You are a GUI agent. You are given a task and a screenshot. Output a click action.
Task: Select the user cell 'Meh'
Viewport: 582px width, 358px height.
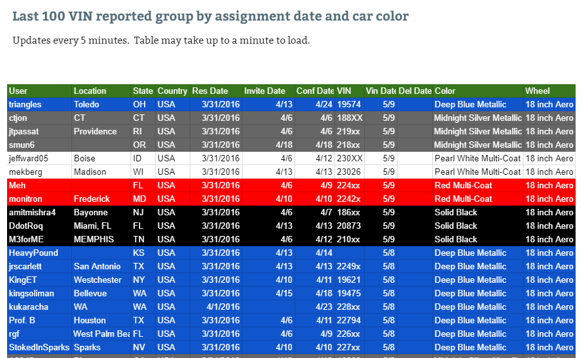39,185
